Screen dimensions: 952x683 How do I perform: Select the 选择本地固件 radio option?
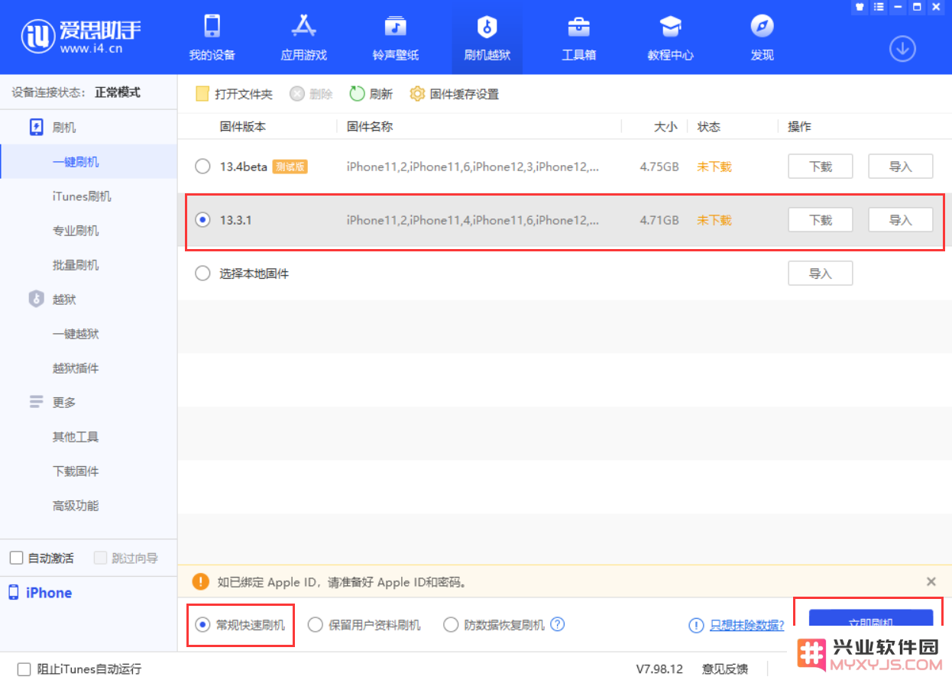(202, 274)
